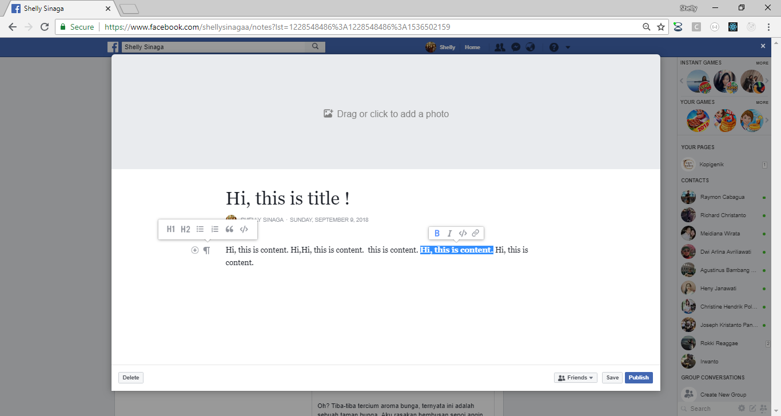The image size is (781, 416).
Task: Delete the note draft
Action: [x=130, y=377]
